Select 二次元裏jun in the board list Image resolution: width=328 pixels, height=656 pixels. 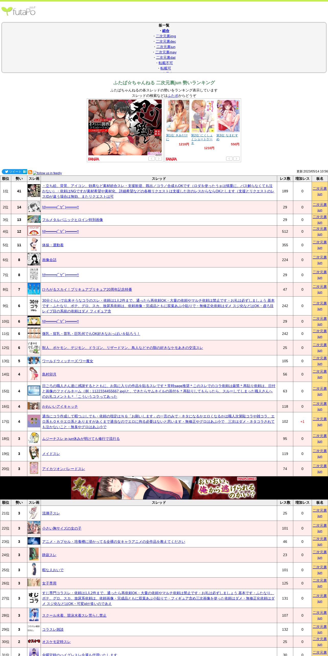click(166, 47)
